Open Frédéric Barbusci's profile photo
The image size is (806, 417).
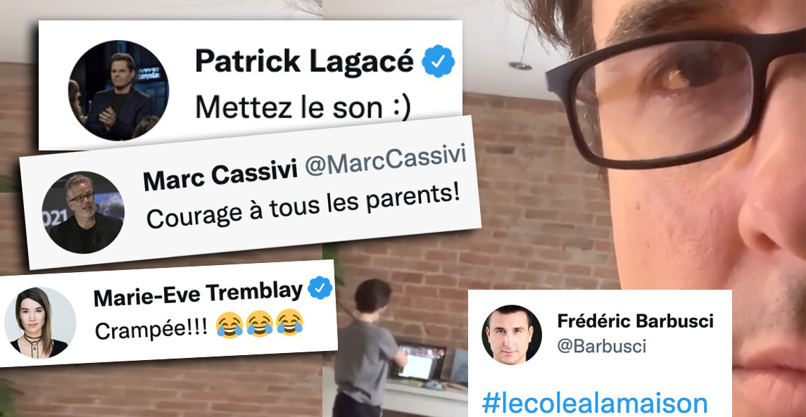tap(512, 335)
